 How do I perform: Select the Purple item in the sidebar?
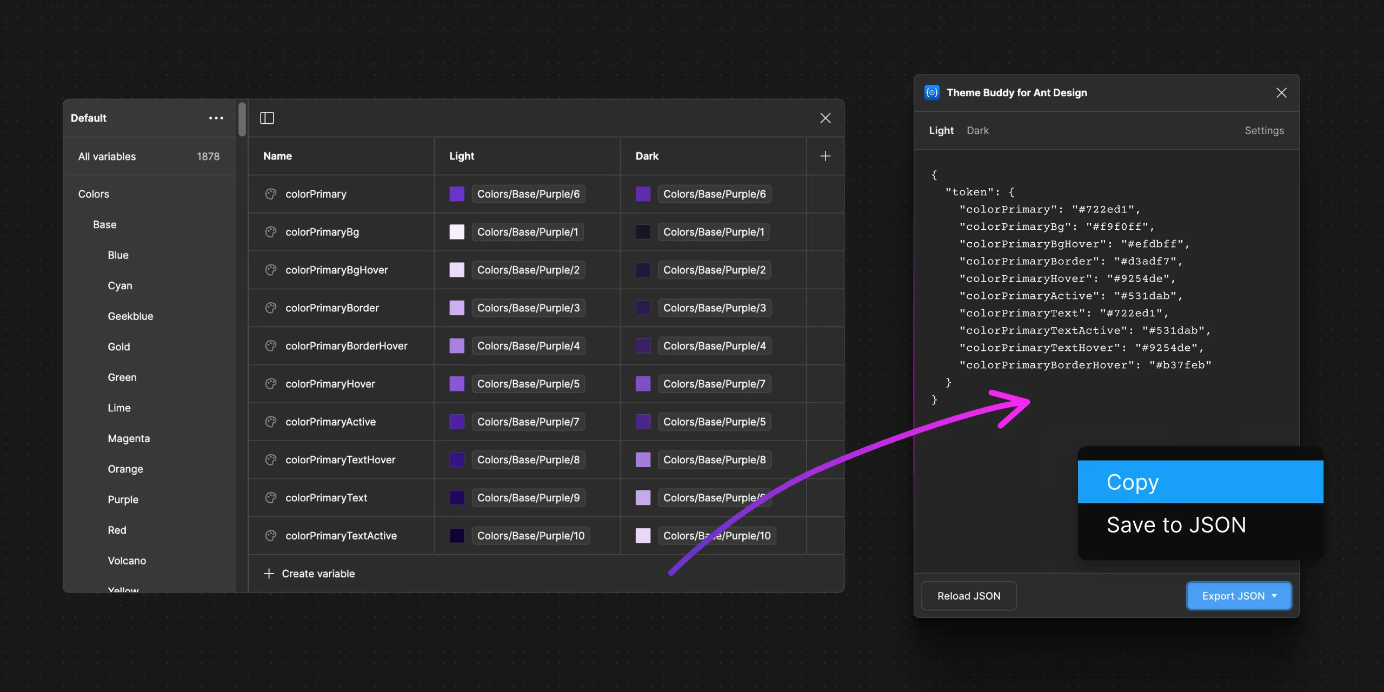pos(123,500)
